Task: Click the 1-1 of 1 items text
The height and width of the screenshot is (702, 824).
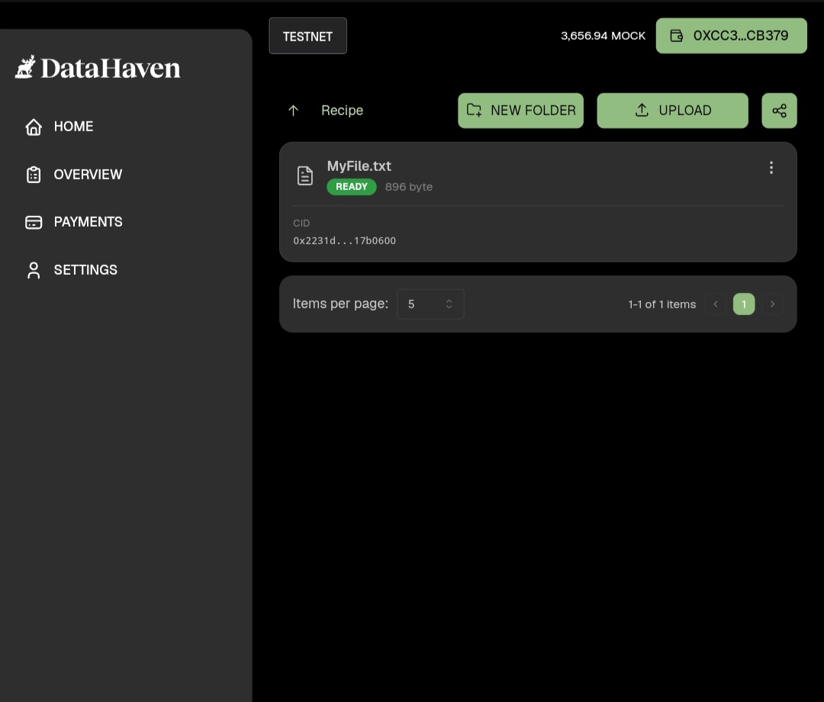Action: [661, 304]
